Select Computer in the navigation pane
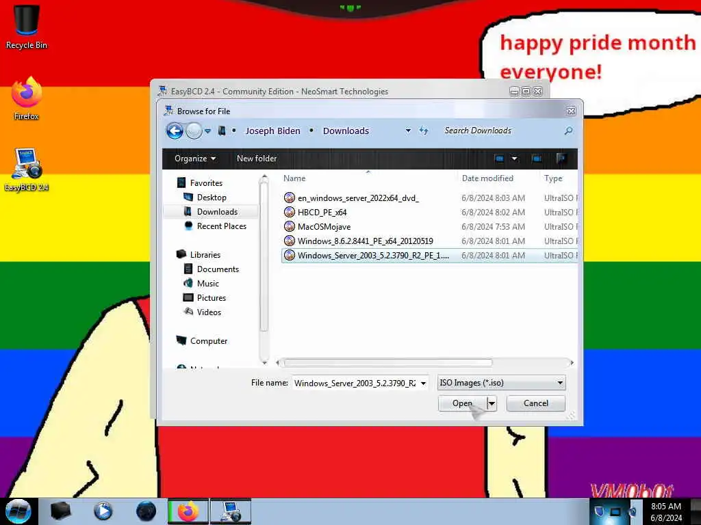 [208, 341]
